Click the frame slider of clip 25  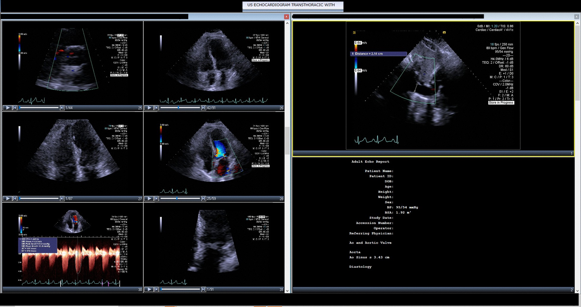(x=39, y=108)
